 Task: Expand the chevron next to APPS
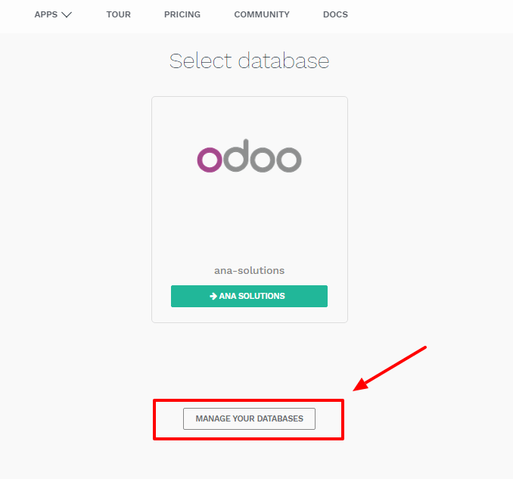click(66, 14)
